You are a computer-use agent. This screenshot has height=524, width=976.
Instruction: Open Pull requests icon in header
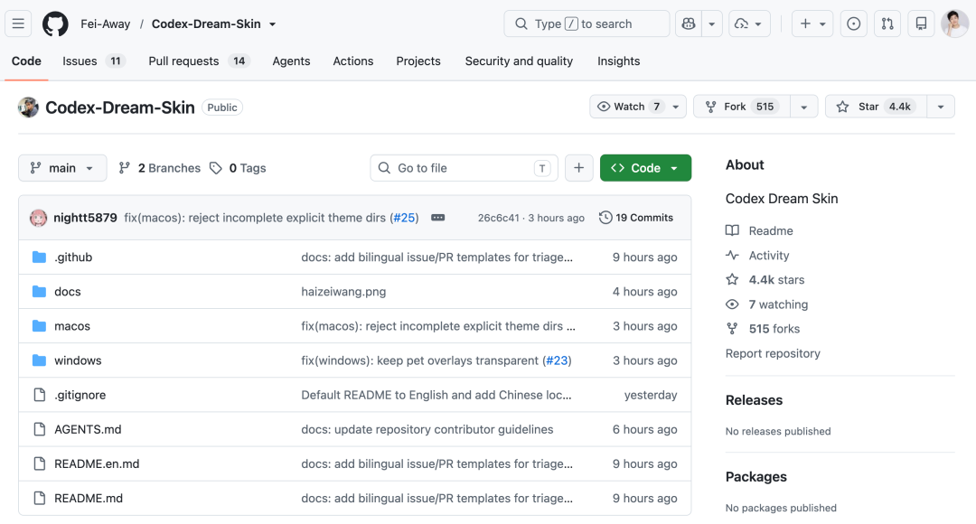(887, 23)
